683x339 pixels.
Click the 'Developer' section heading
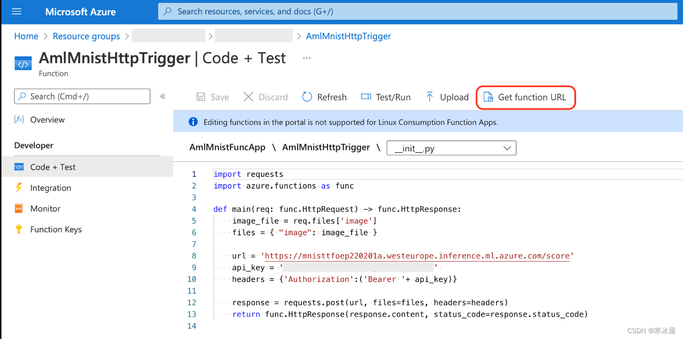(34, 146)
